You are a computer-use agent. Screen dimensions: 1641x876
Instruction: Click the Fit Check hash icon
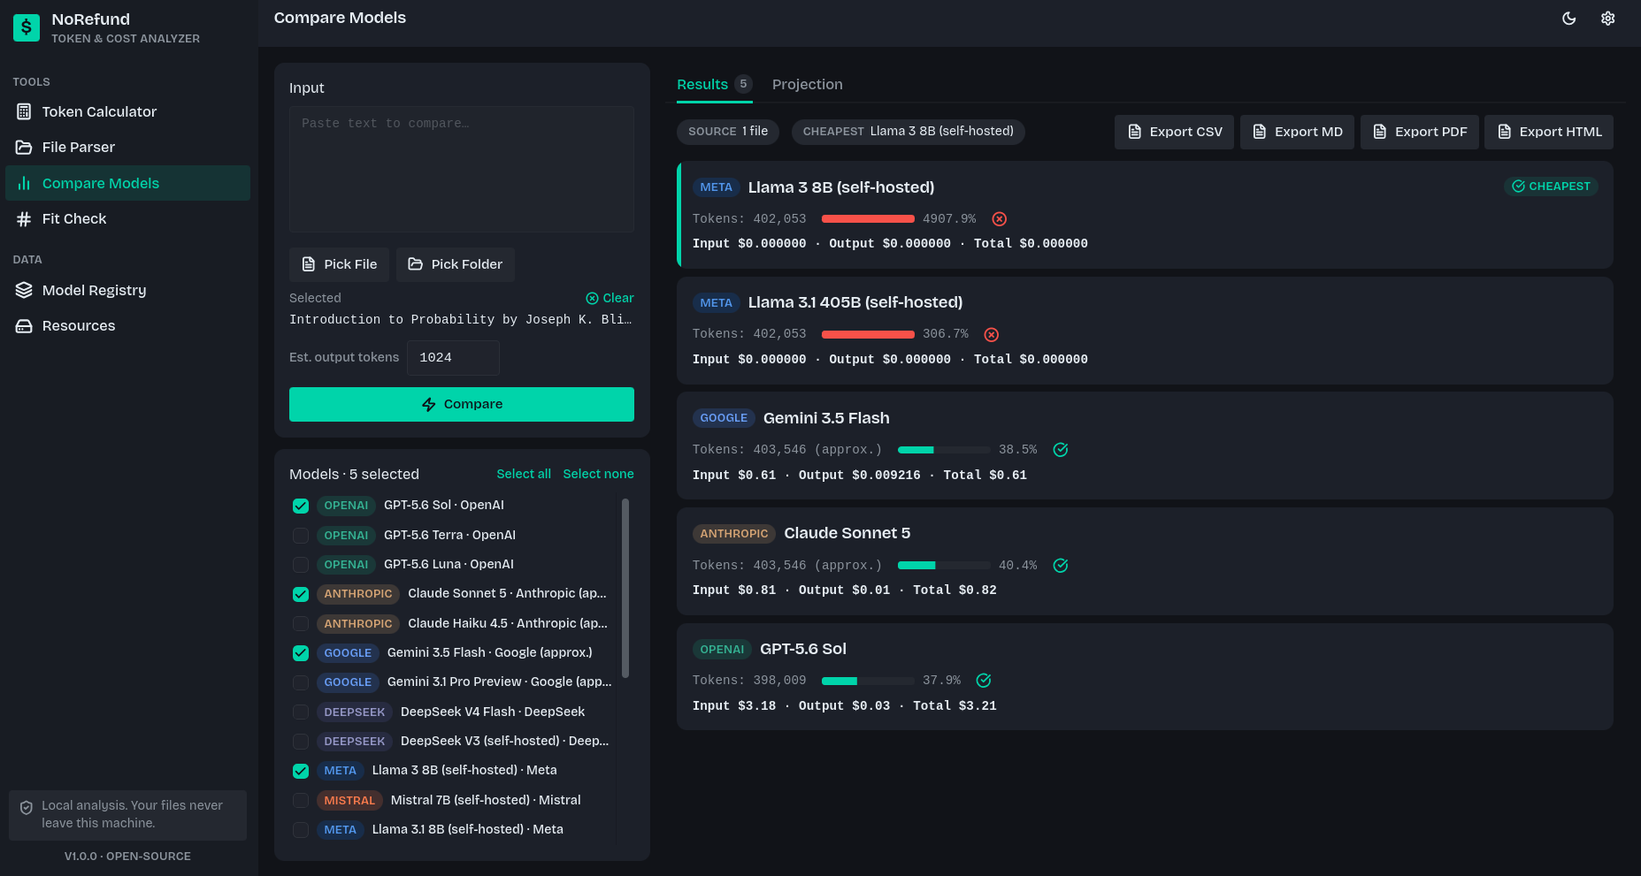click(24, 218)
